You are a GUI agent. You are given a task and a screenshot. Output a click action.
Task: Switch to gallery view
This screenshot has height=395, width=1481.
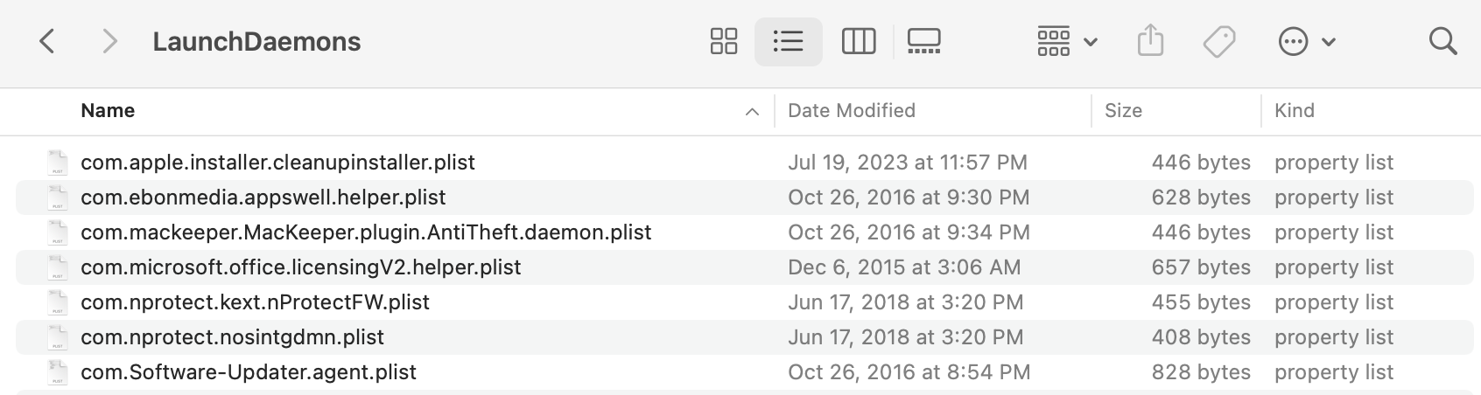pos(923,41)
